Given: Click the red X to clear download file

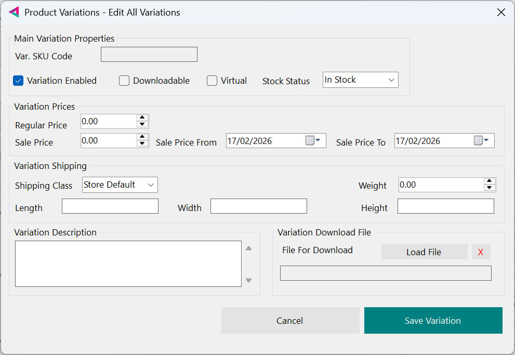Looking at the screenshot, I should [481, 252].
